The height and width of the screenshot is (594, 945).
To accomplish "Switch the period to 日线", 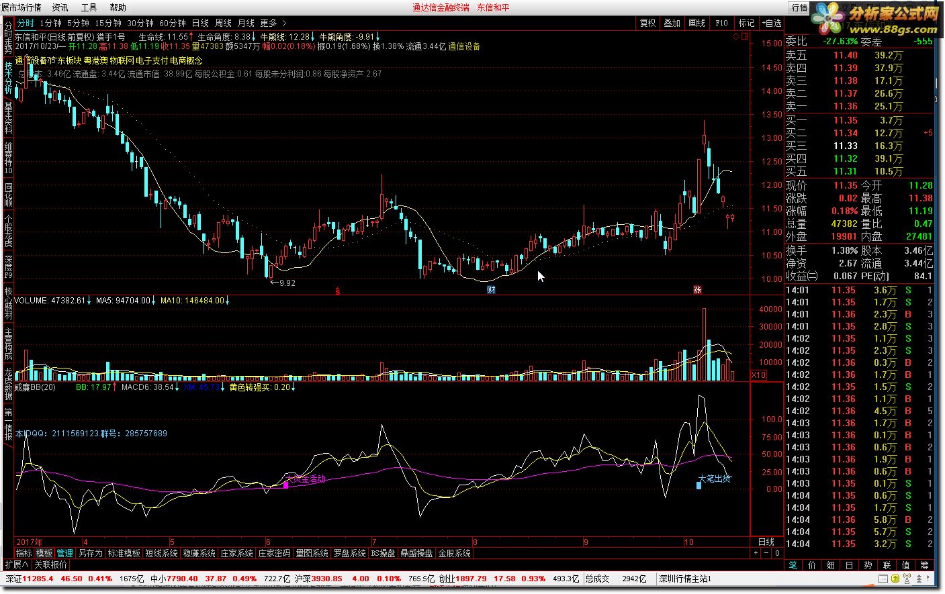I will pos(200,23).
